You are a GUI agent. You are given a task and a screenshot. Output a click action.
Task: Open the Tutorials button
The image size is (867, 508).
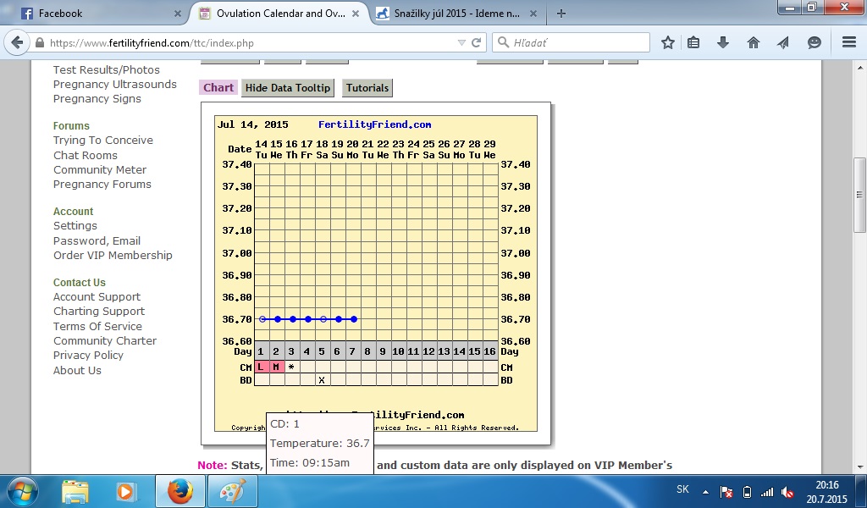(367, 88)
